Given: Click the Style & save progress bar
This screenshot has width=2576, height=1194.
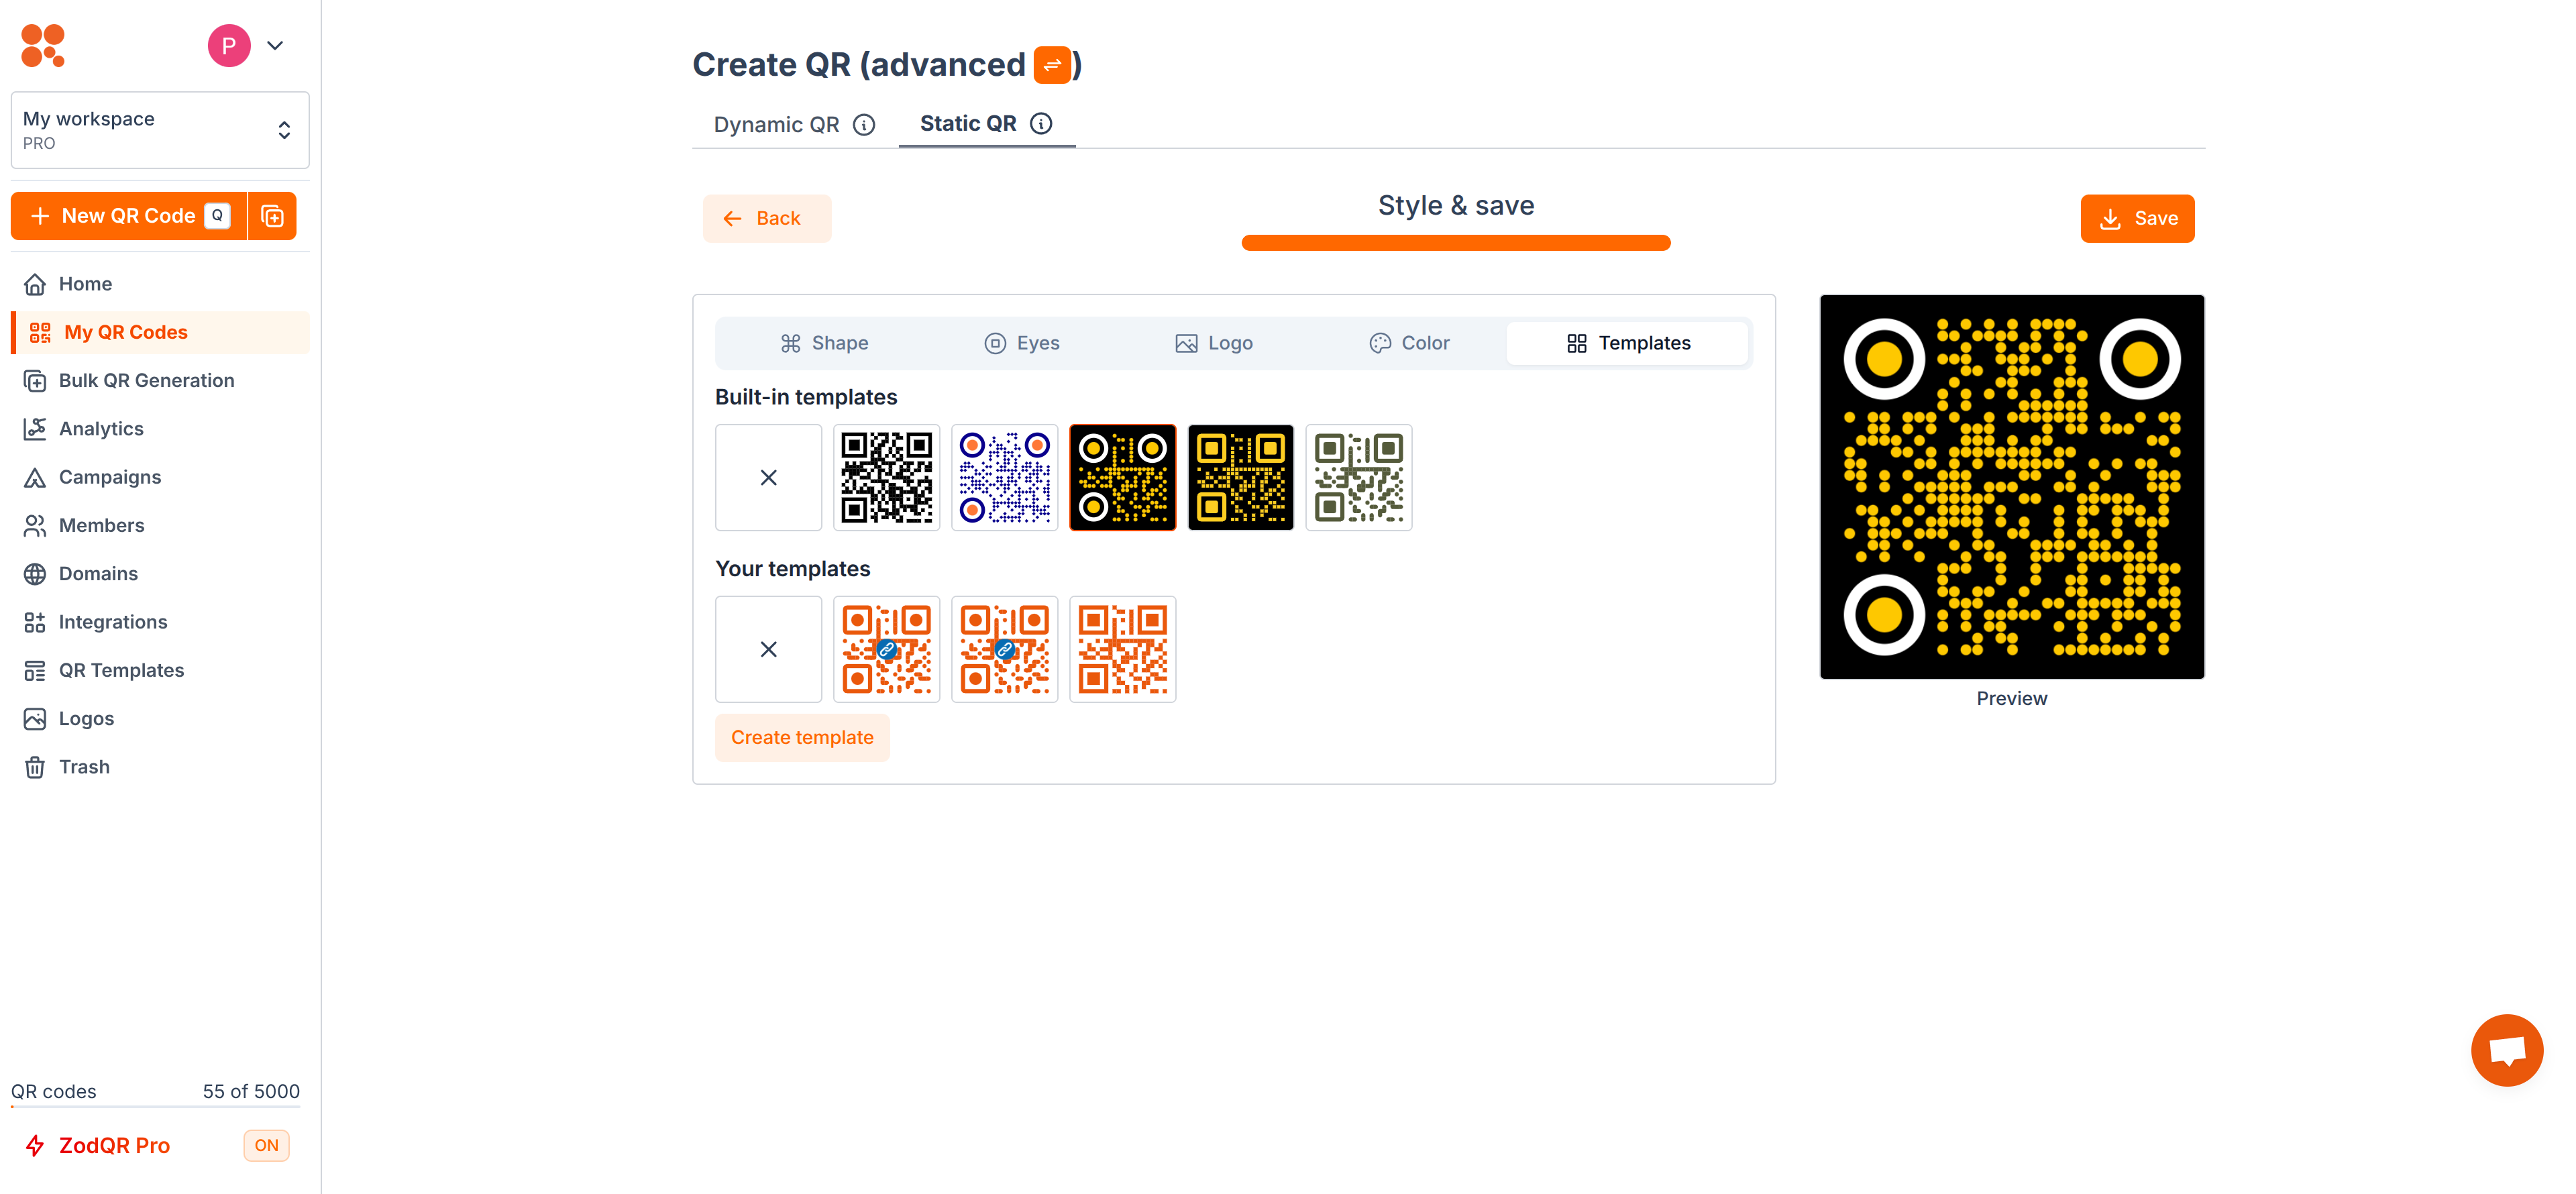Looking at the screenshot, I should coord(1456,243).
